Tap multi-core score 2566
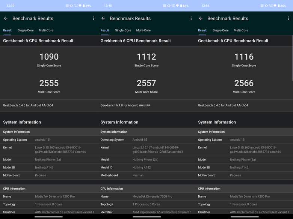Image resolution: width=293 pixels, height=219 pixels. (x=244, y=83)
